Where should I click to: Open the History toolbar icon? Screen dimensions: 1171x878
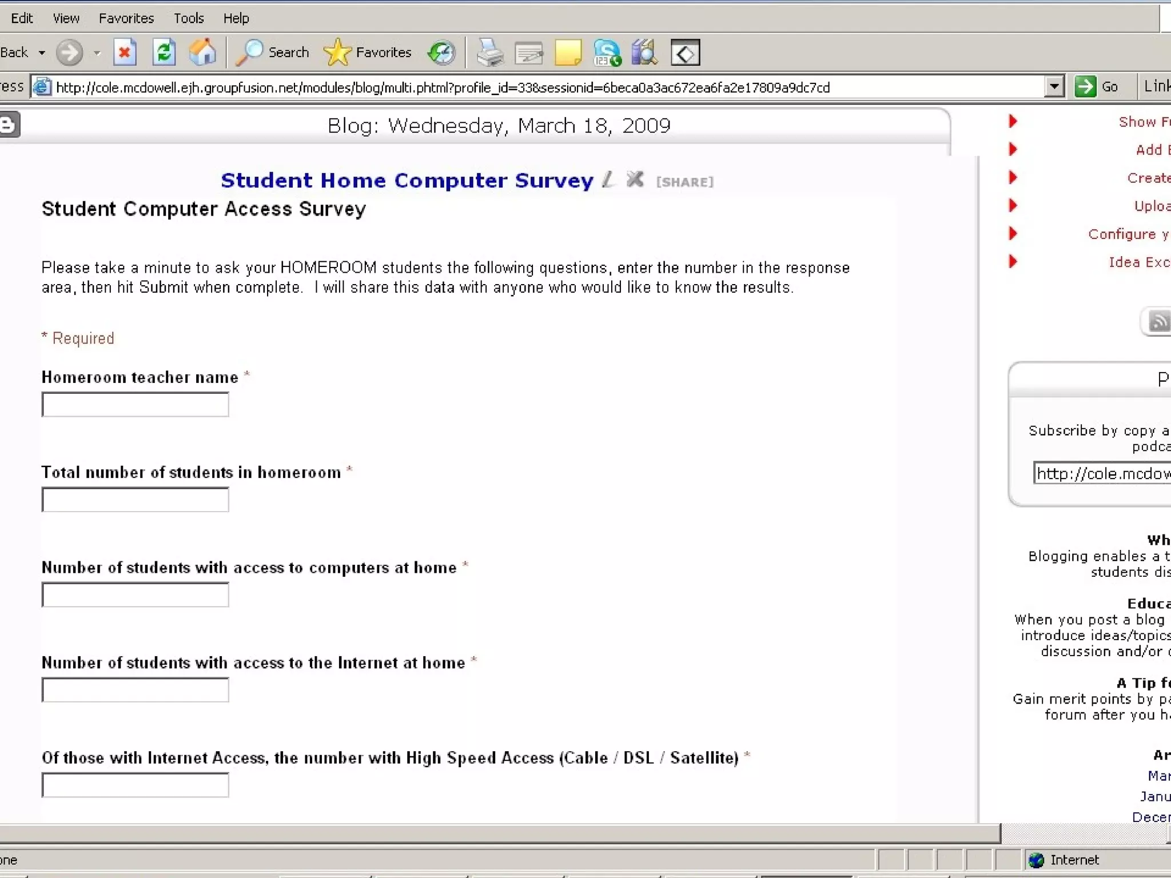click(x=441, y=53)
